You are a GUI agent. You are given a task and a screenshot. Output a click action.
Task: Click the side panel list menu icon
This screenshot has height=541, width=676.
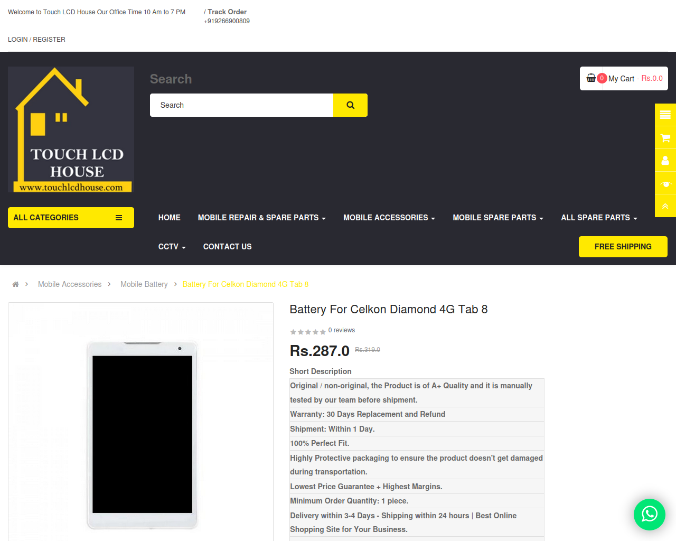click(x=665, y=115)
